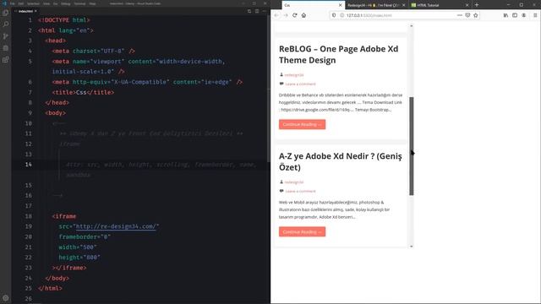Viewport: 541px width, 304px height.
Task: Open the File menu in VS Code
Action: coord(13,3)
